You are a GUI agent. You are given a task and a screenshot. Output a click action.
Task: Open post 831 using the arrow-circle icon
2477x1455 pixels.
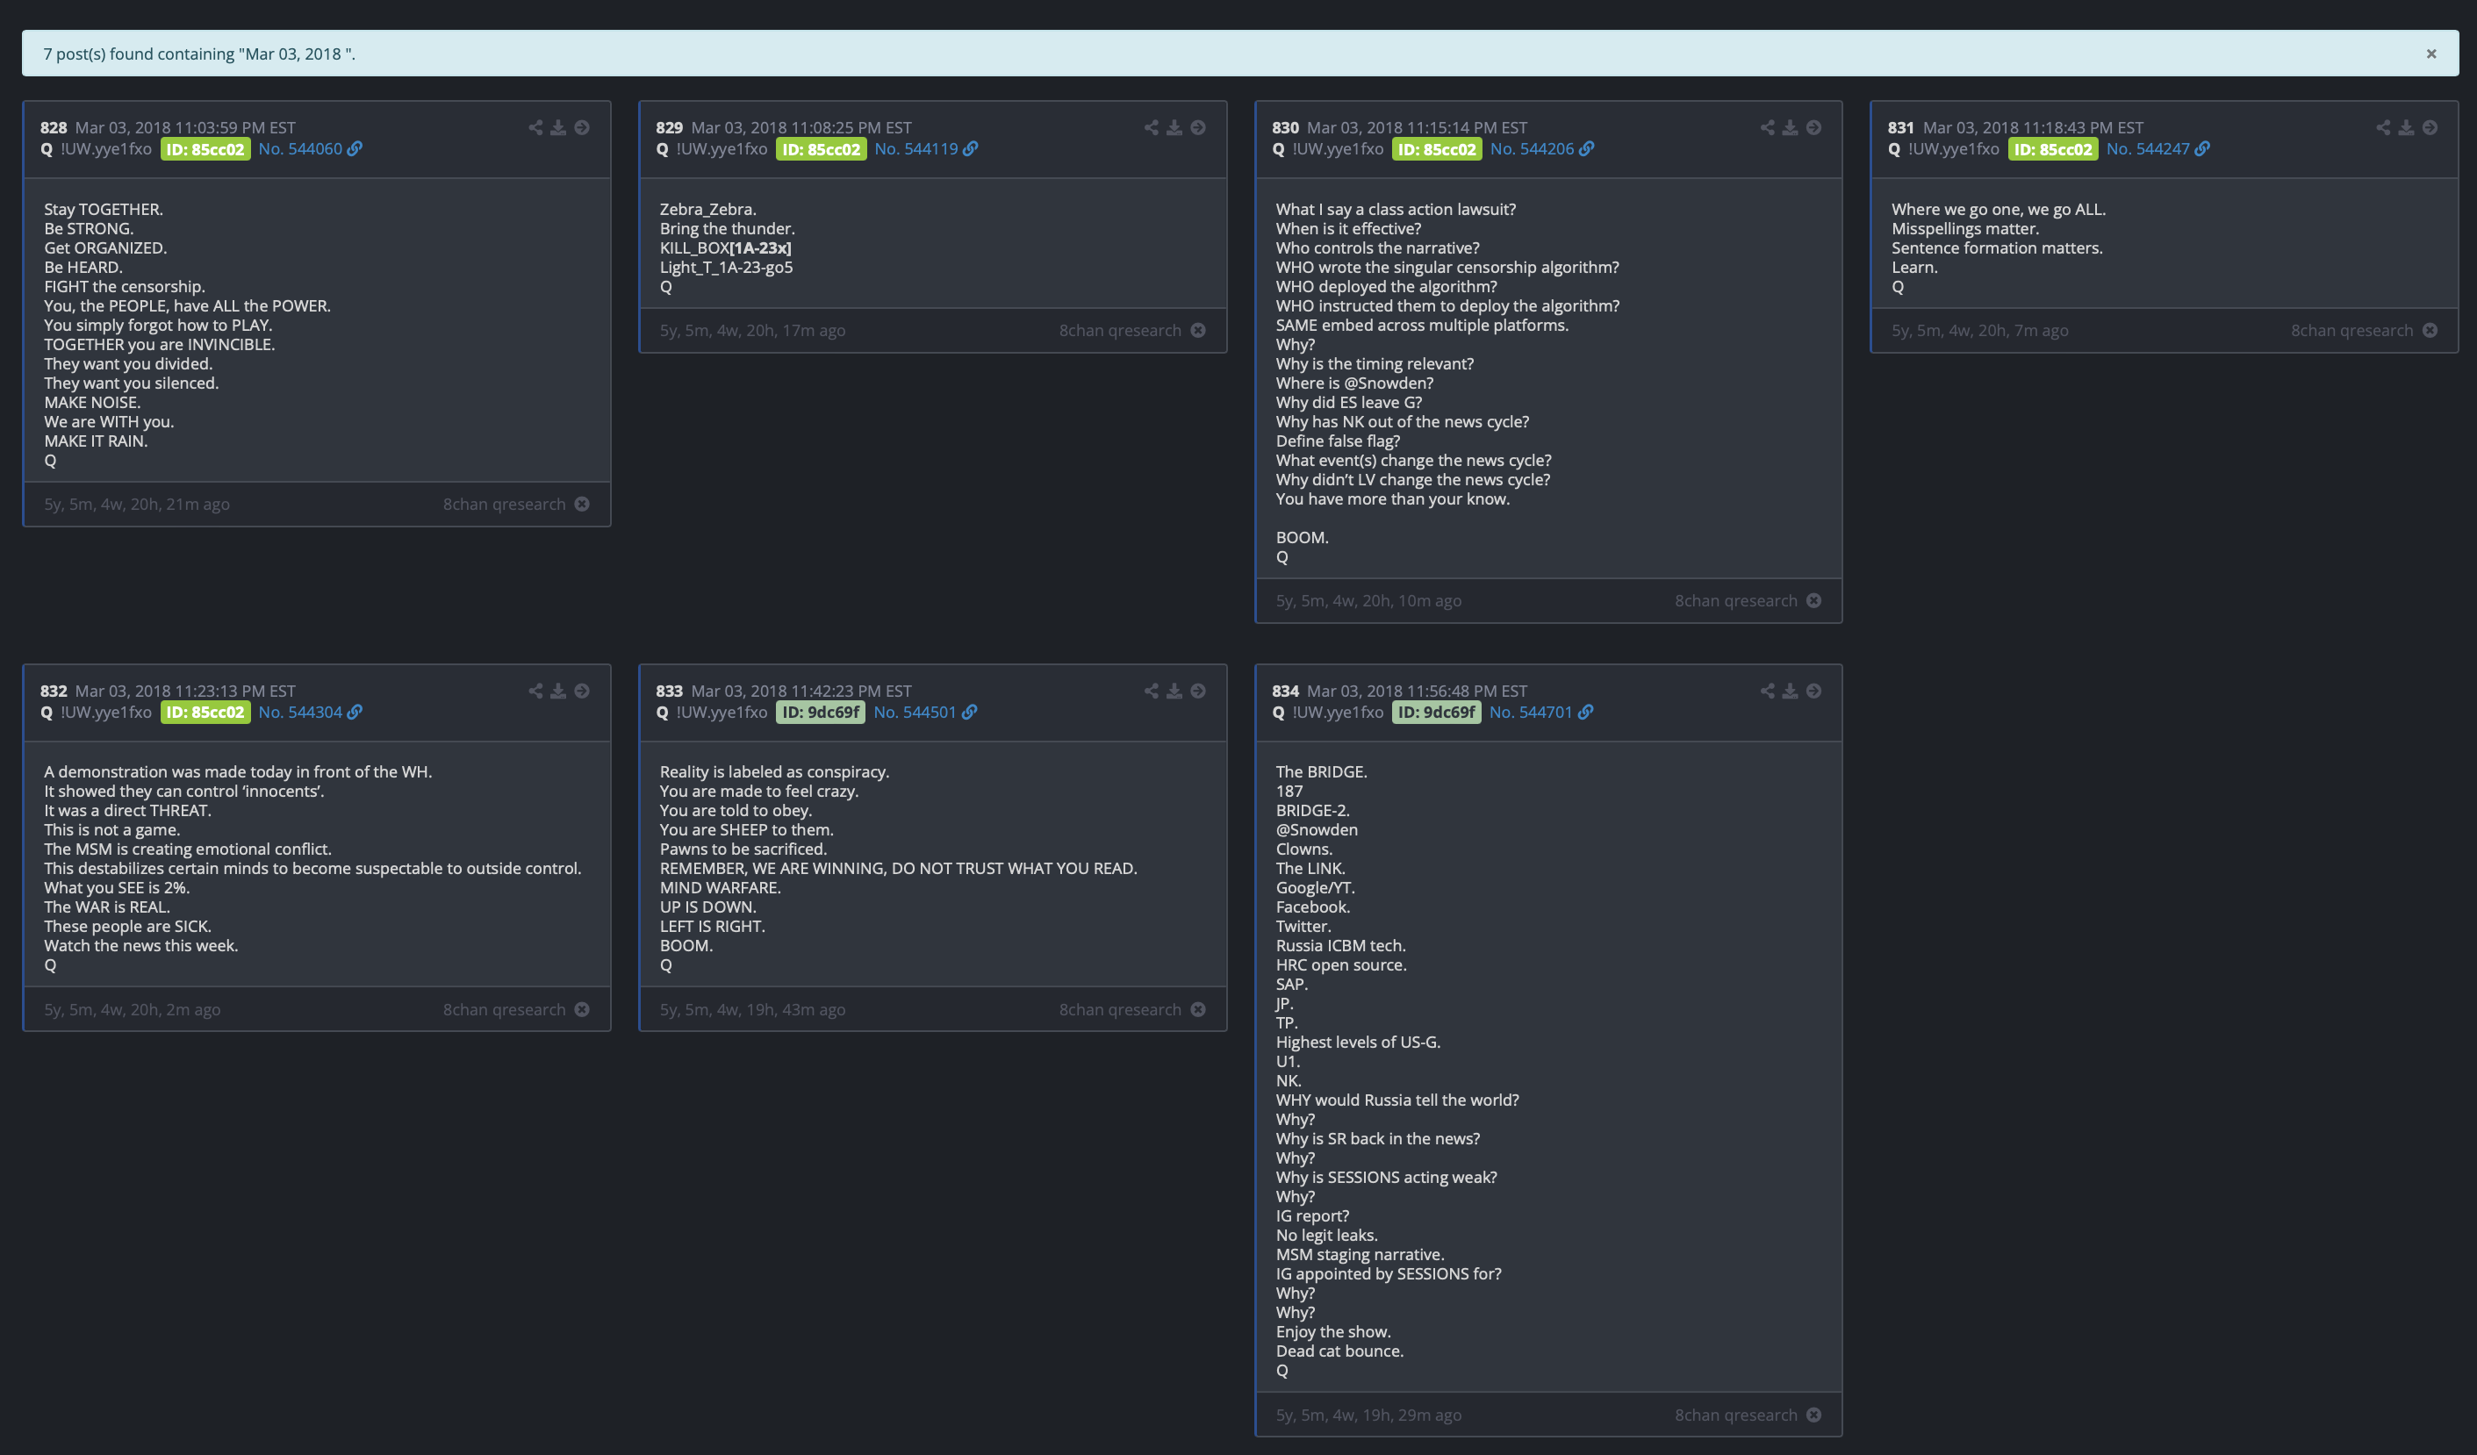tap(2430, 128)
